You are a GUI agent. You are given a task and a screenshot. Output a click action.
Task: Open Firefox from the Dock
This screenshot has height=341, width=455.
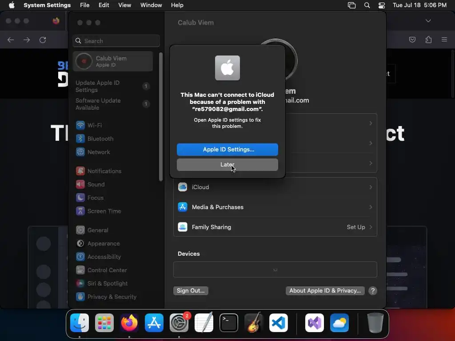129,323
